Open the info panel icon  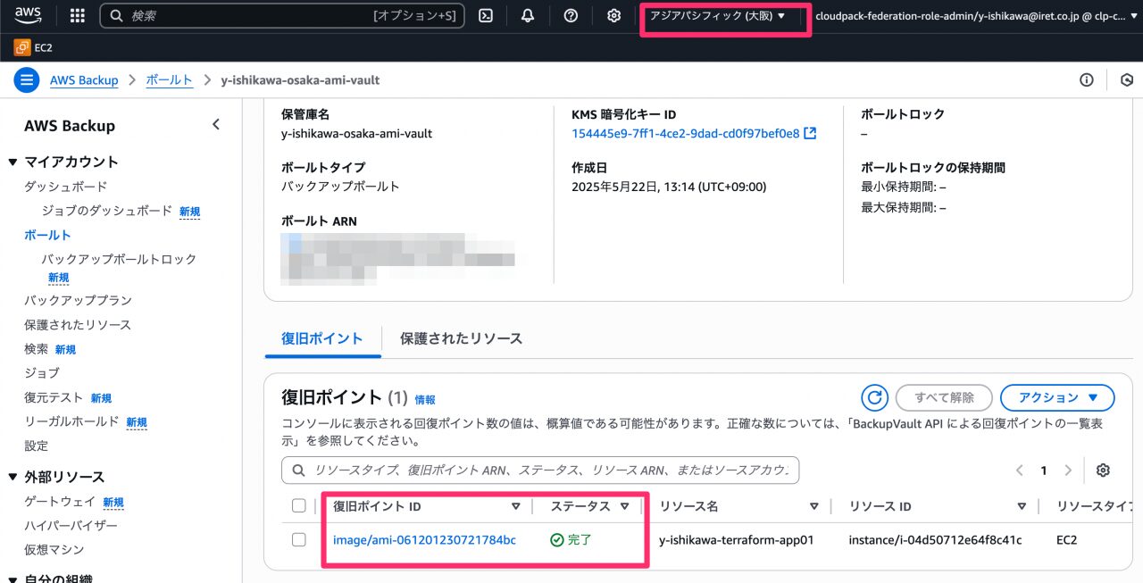[1087, 80]
